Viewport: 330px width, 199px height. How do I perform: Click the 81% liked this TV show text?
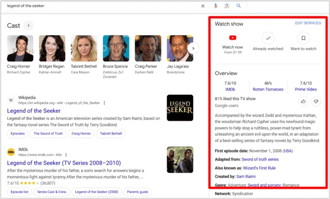pyautogui.click(x=235, y=99)
